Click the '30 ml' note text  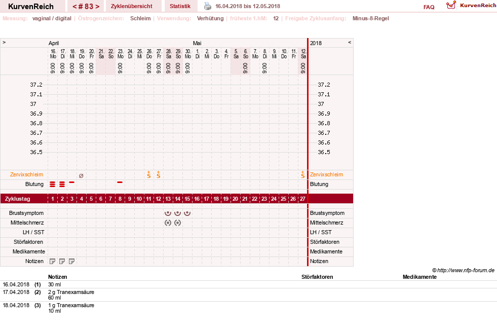(x=55, y=284)
